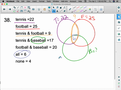Image resolution: width=121 pixels, height=90 pixels.
Task: Pick the magenta pen preset
Action: click(82, 11)
